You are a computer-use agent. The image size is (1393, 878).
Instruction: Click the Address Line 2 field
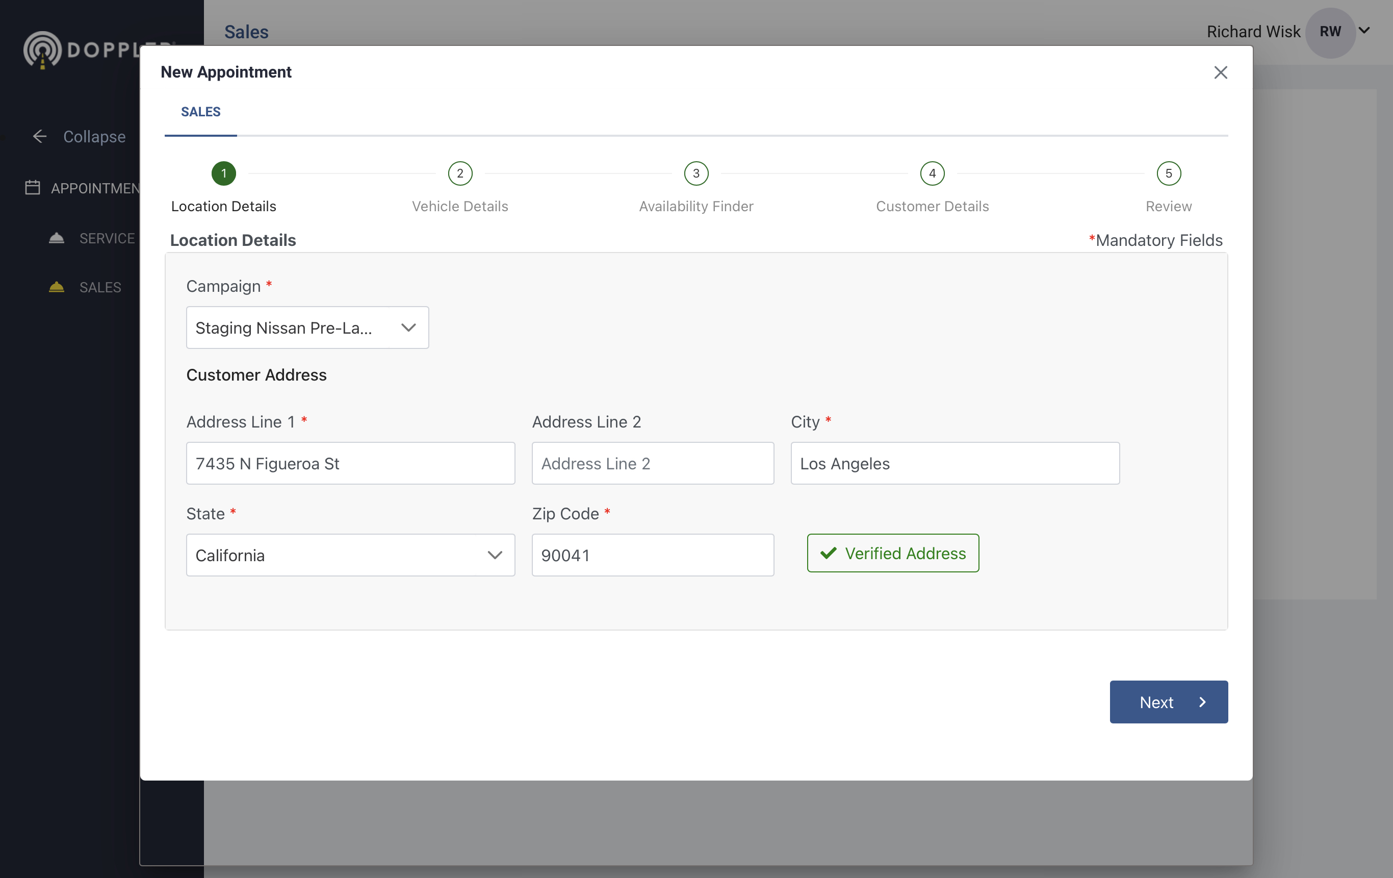[652, 464]
